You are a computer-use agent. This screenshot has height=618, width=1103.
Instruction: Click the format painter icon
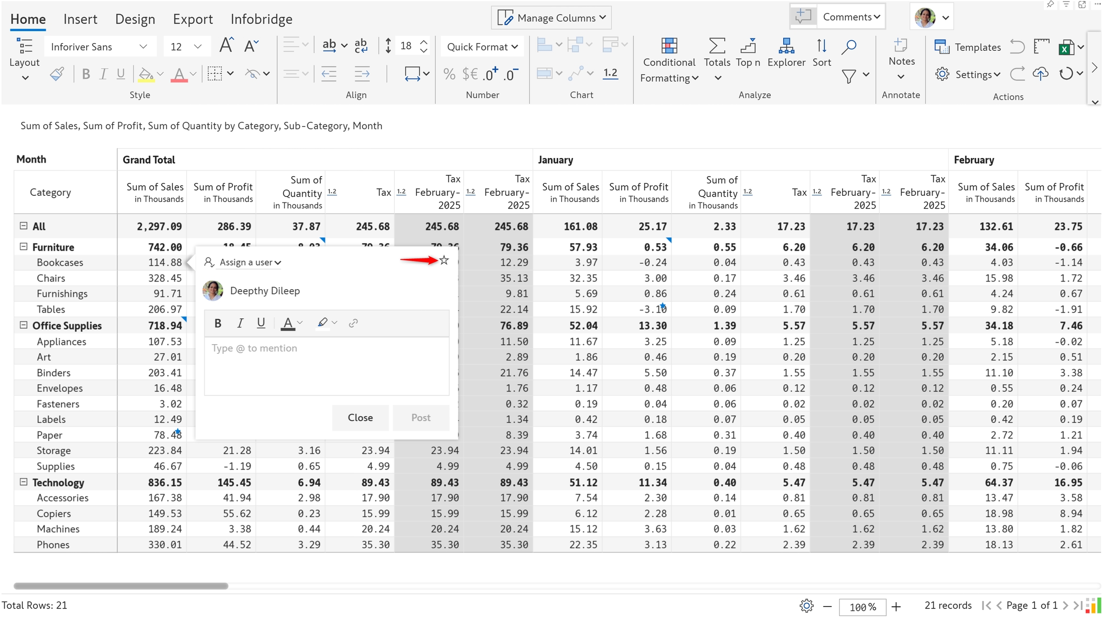tap(56, 74)
